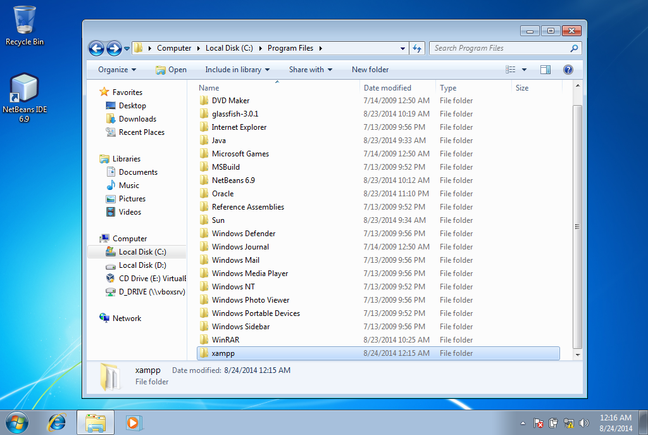Image resolution: width=648 pixels, height=435 pixels.
Task: Click Local Disk (C:) breadcrumb segment
Action: coord(229,48)
